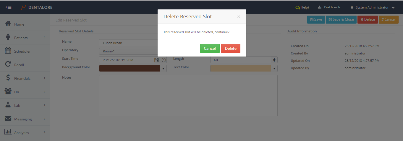Open the Scheduler calendar icon
The height and width of the screenshot is (141, 403).
click(8, 51)
